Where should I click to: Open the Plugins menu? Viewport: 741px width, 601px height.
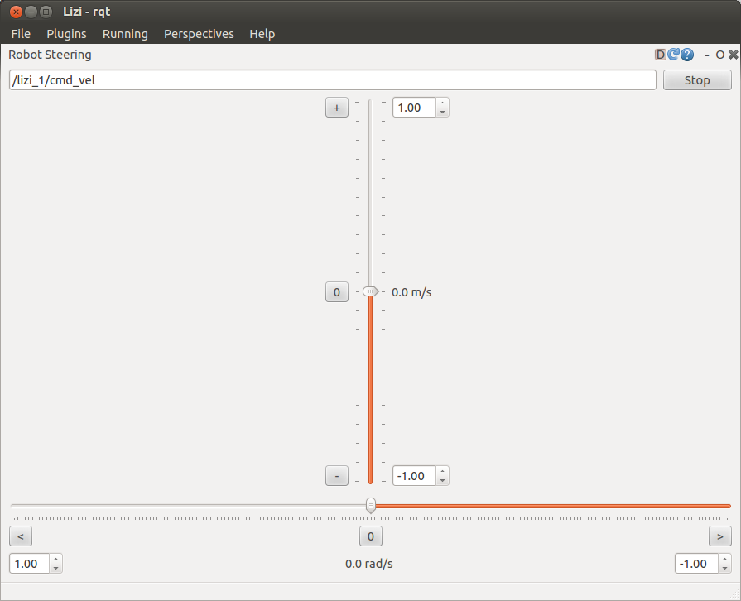coord(66,34)
